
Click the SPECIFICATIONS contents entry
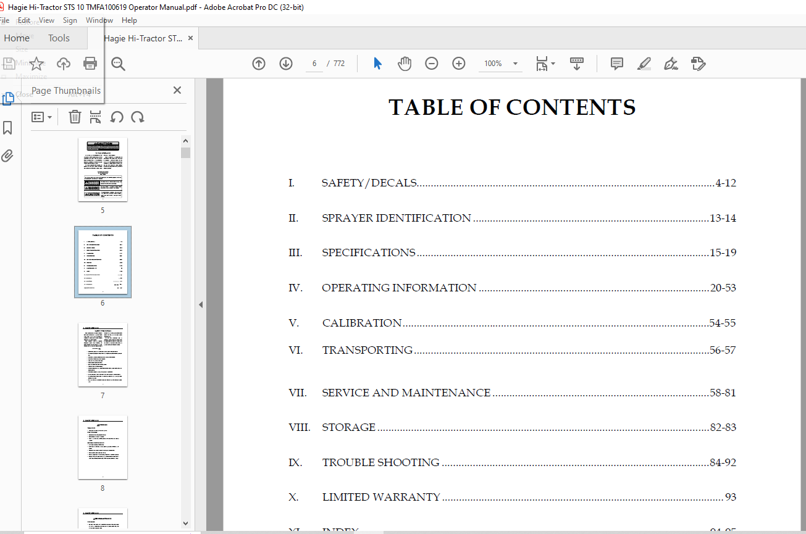[x=512, y=252]
